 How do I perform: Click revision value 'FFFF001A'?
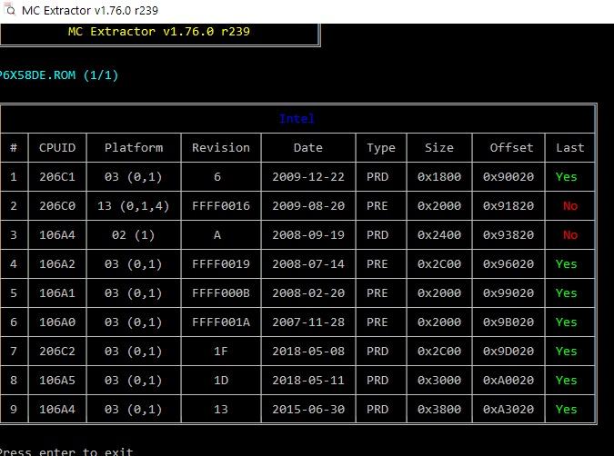pyautogui.click(x=221, y=322)
